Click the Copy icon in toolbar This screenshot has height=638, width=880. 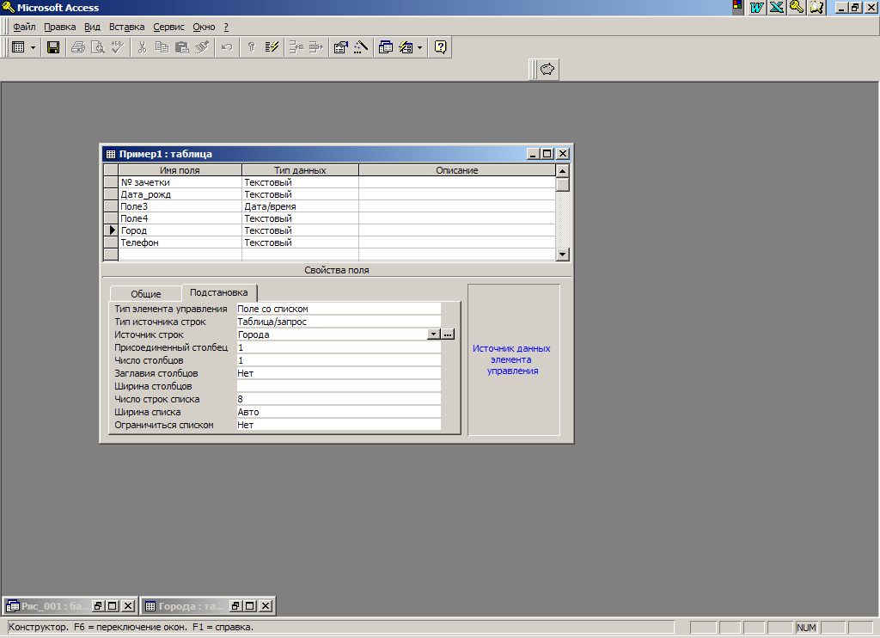[162, 48]
